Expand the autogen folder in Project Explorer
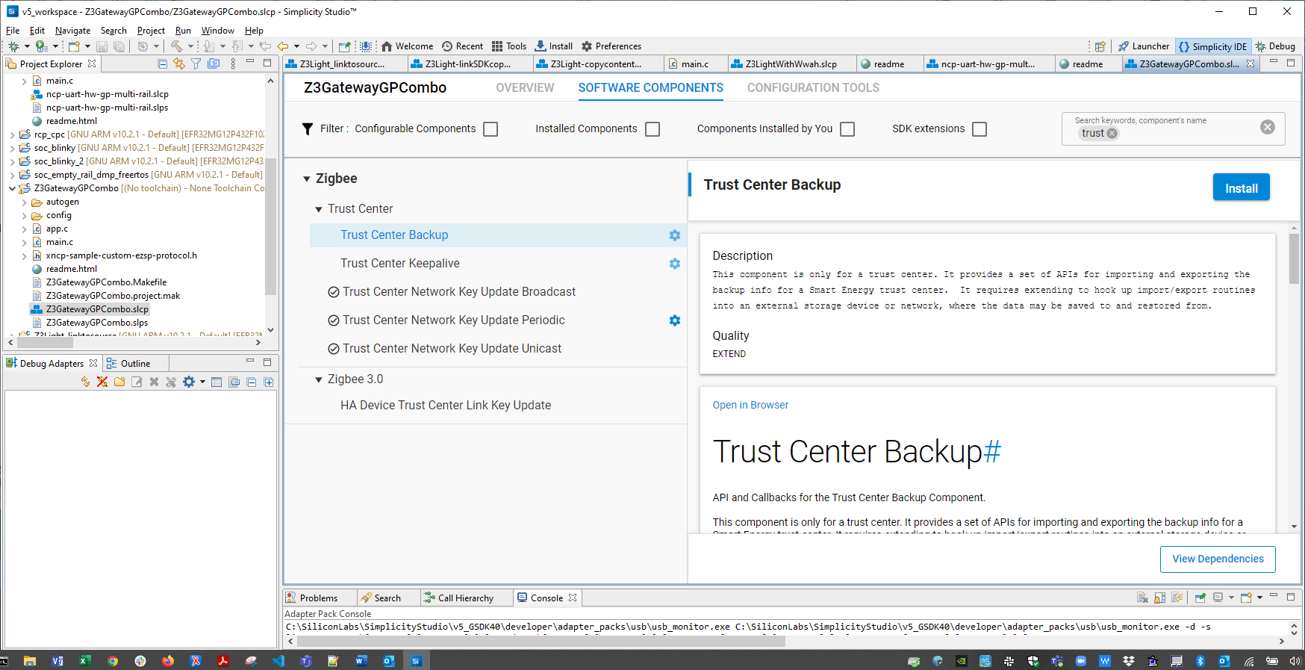Image resolution: width=1305 pixels, height=670 pixels. click(25, 202)
